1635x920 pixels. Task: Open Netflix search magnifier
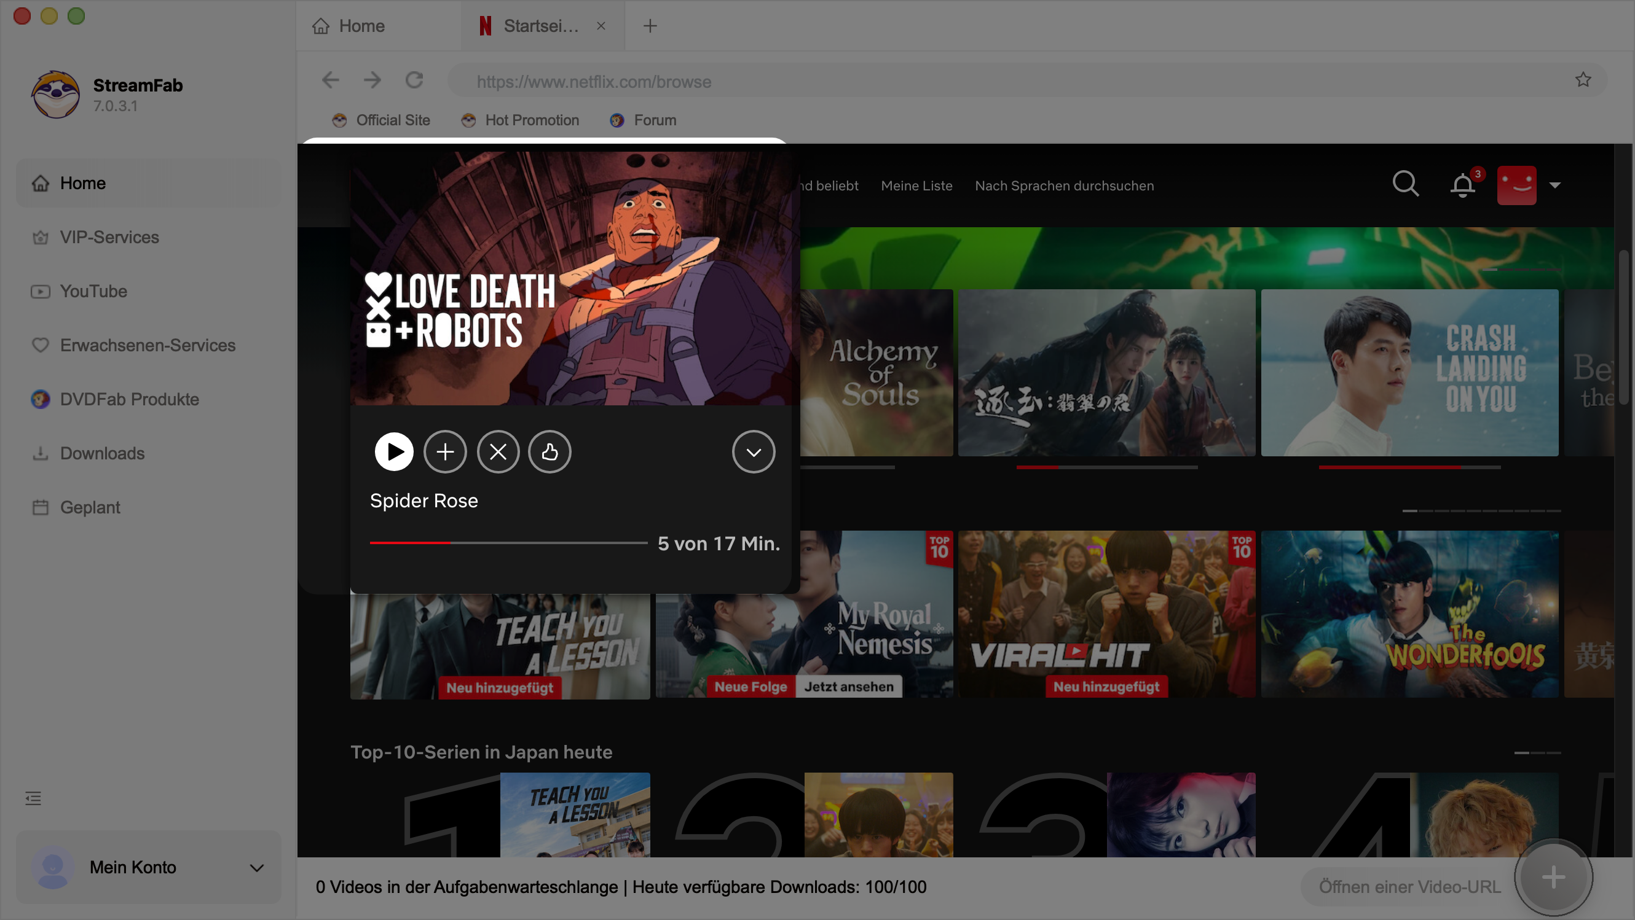pos(1405,184)
